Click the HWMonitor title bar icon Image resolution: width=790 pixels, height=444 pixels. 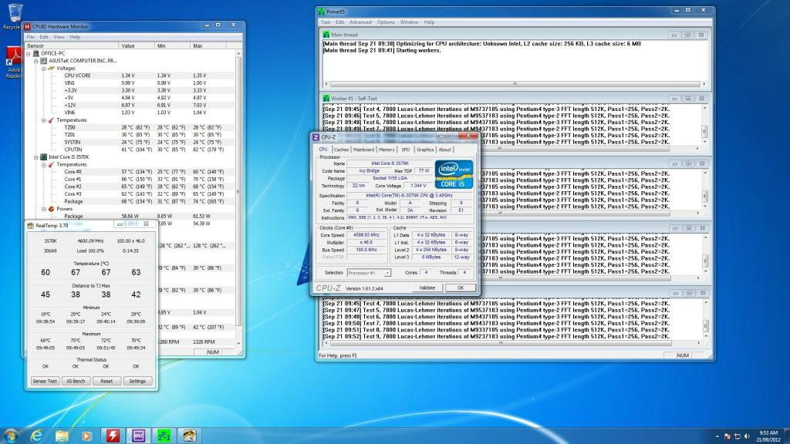[27, 27]
